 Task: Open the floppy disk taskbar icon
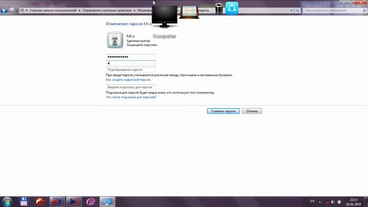24,202
